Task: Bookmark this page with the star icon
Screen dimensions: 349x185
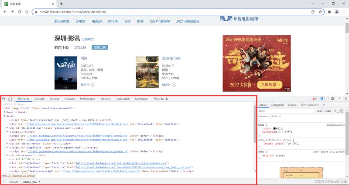Action: point(320,12)
